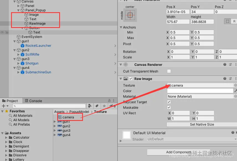Image resolution: width=237 pixels, height=161 pixels.
Task: Toggle hidden packages visibility icon
Action: 112,106
